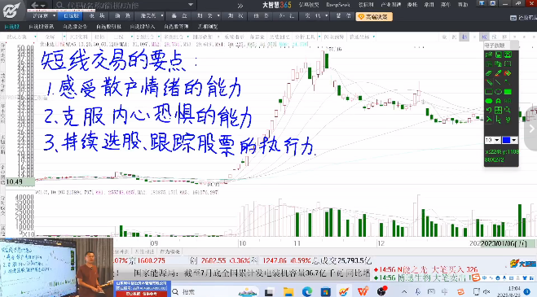Click the 14:56 N能之光 大笔买入 alert
The image size is (537, 297).
pyautogui.click(x=426, y=269)
